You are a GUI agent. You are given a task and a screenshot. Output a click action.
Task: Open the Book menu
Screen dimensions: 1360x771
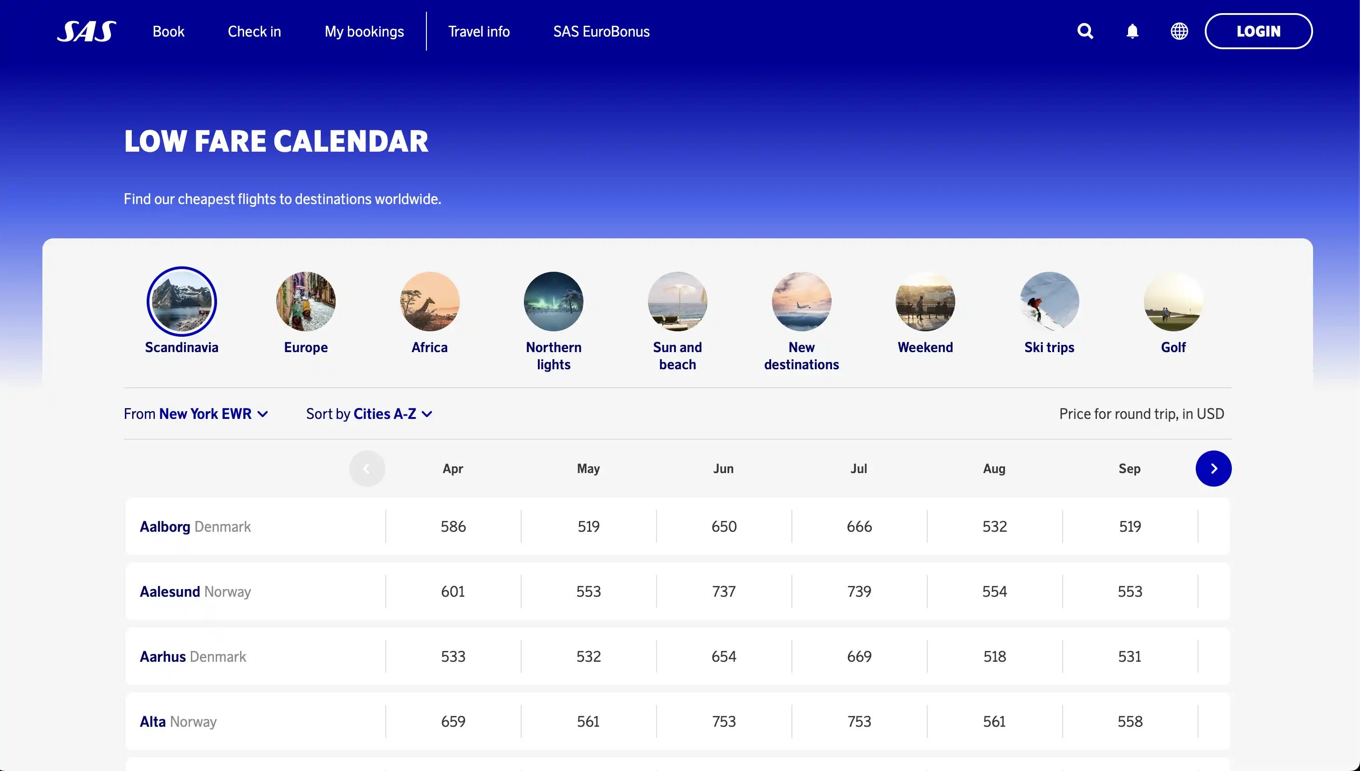[x=168, y=31]
